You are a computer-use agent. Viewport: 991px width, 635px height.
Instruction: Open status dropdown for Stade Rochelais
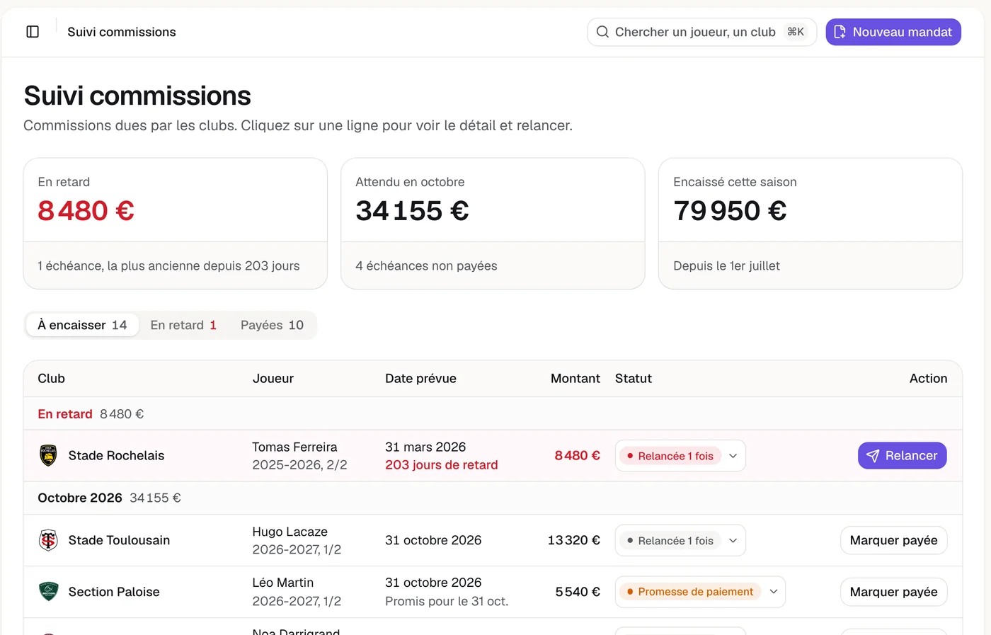coord(680,456)
